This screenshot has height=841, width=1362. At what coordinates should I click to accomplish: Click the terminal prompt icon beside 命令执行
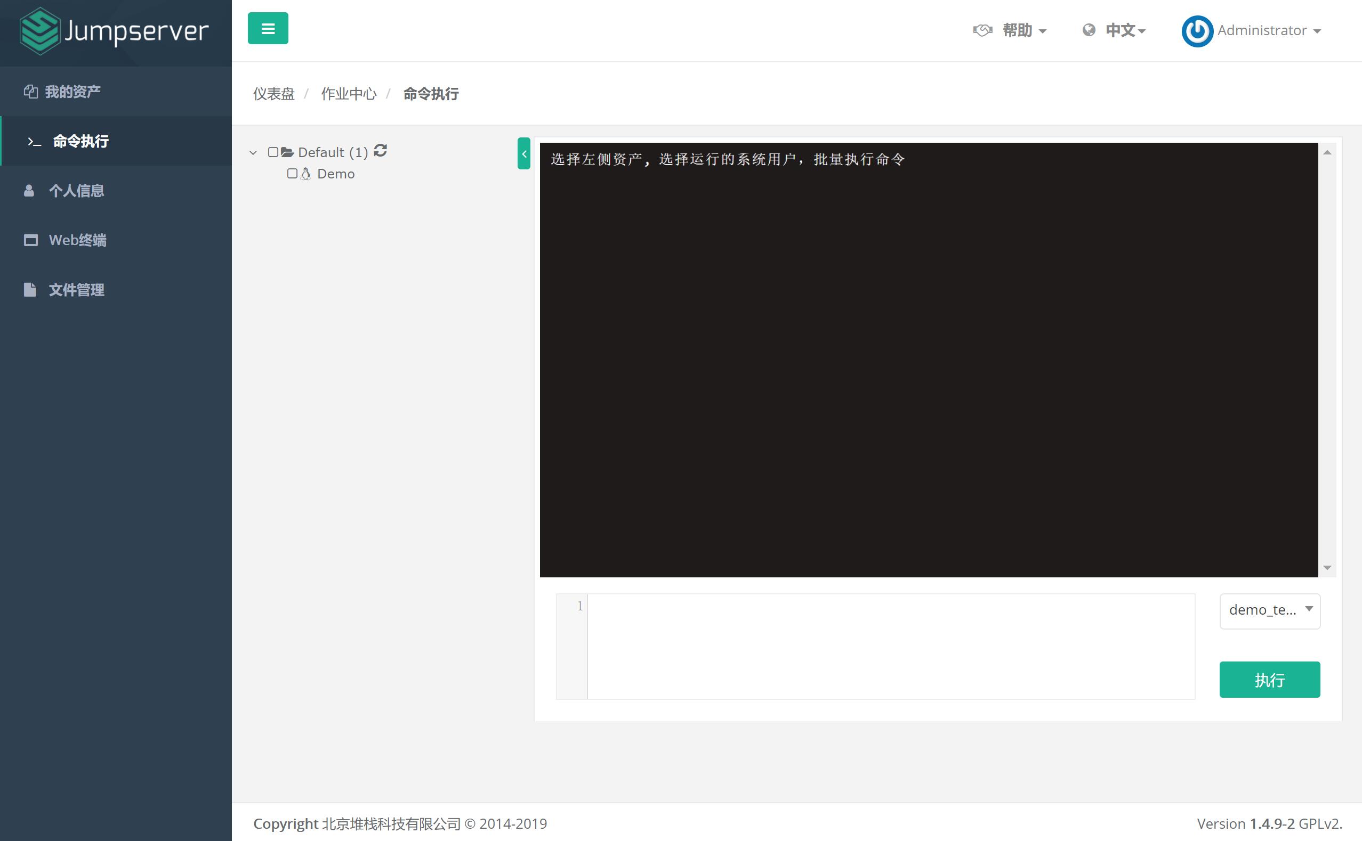pyautogui.click(x=35, y=142)
